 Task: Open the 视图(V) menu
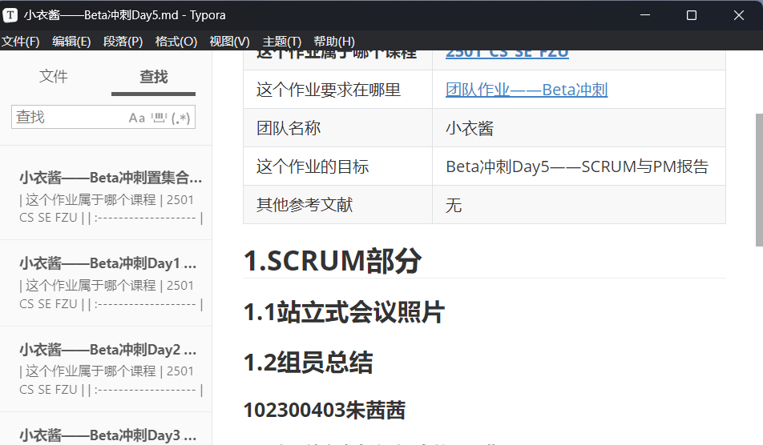(229, 42)
